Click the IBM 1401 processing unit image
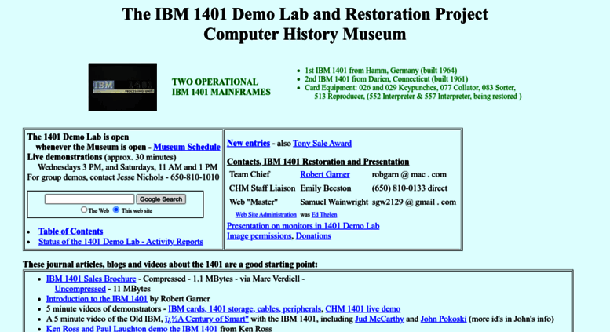Image resolution: width=610 pixels, height=332 pixels. coord(122,87)
